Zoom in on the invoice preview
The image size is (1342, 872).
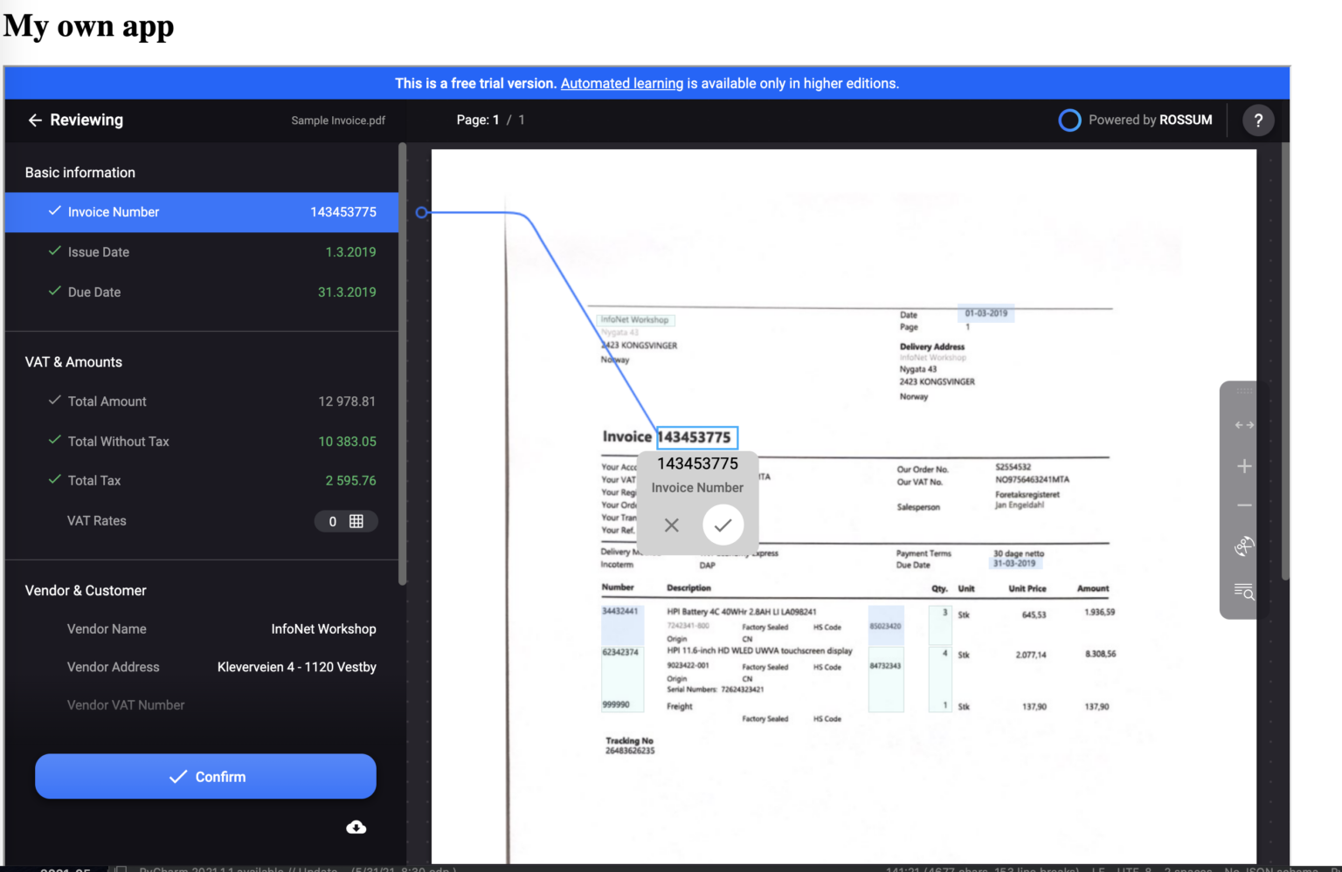tap(1243, 465)
